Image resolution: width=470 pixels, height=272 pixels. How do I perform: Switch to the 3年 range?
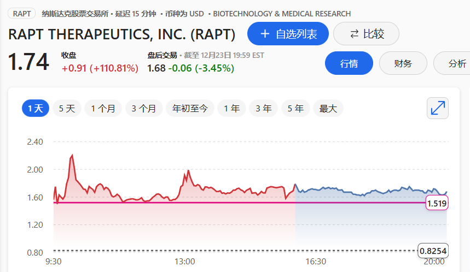263,108
